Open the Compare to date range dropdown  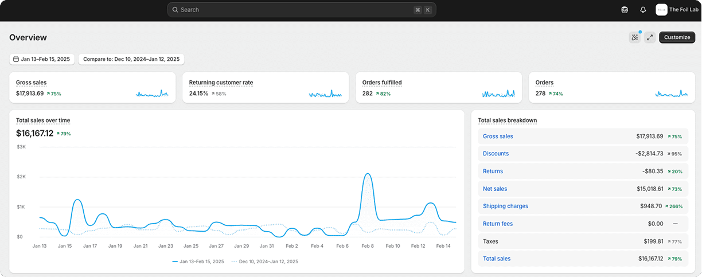coord(131,59)
